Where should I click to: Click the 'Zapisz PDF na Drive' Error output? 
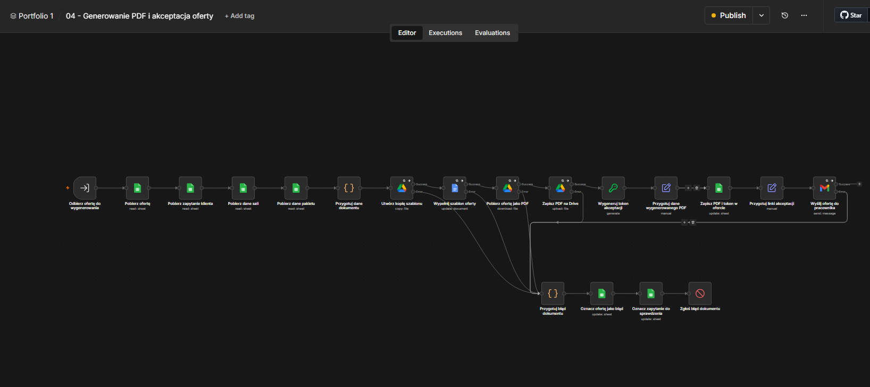[572, 192]
